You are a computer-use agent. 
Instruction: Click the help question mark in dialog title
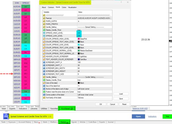point(121,2)
